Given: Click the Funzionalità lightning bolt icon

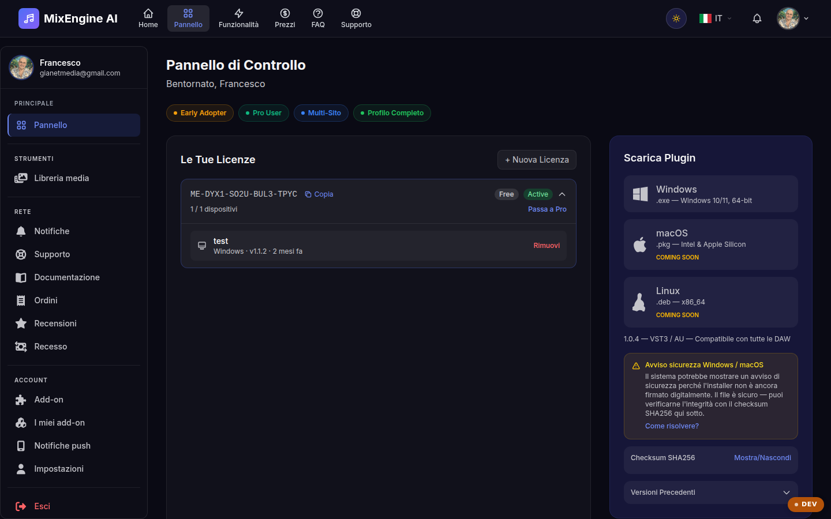Looking at the screenshot, I should [238, 13].
